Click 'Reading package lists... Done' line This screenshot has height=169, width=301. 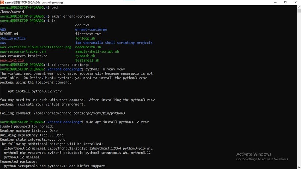[x=29, y=131]
